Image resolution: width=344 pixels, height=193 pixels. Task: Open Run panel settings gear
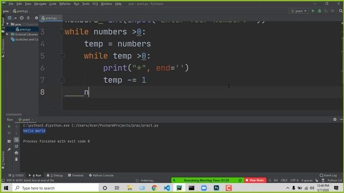pos(335,120)
